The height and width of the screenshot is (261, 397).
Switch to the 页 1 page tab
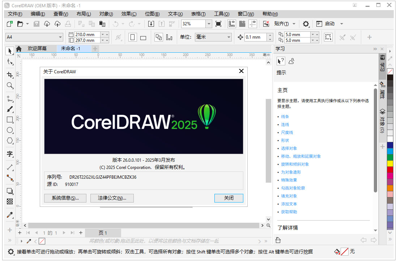click(x=103, y=233)
